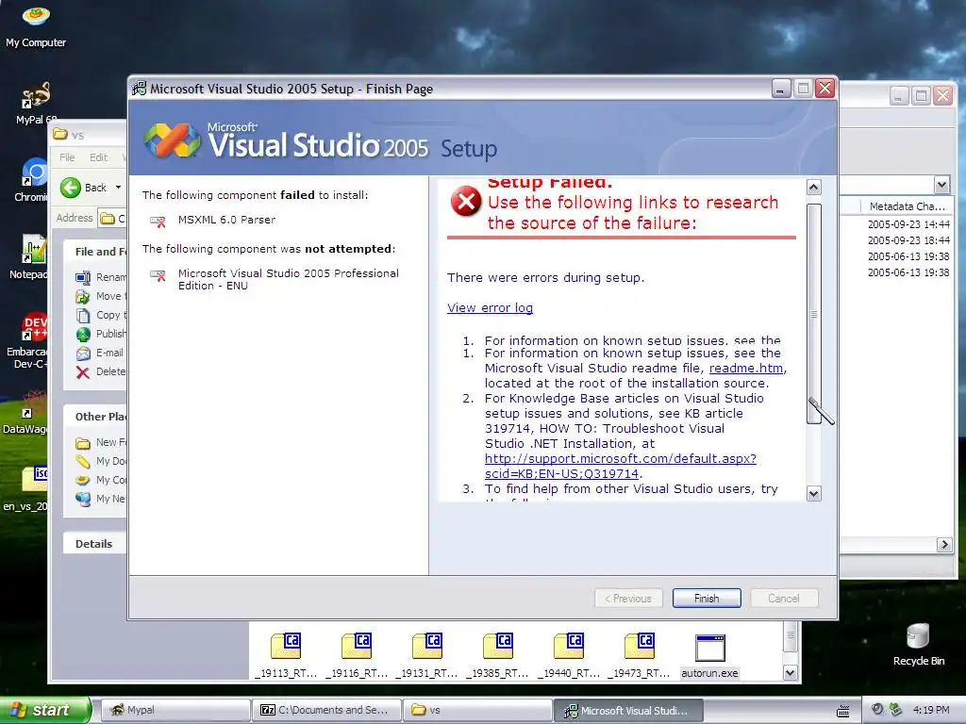Switch to Mypal taskbar button

tap(175, 710)
